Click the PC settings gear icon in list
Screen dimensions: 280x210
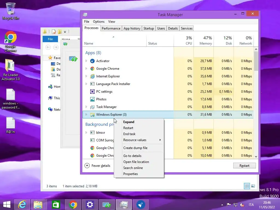pyautogui.click(x=92, y=92)
